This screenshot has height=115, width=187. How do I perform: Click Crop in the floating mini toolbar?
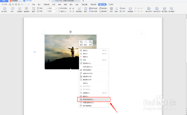81,43
